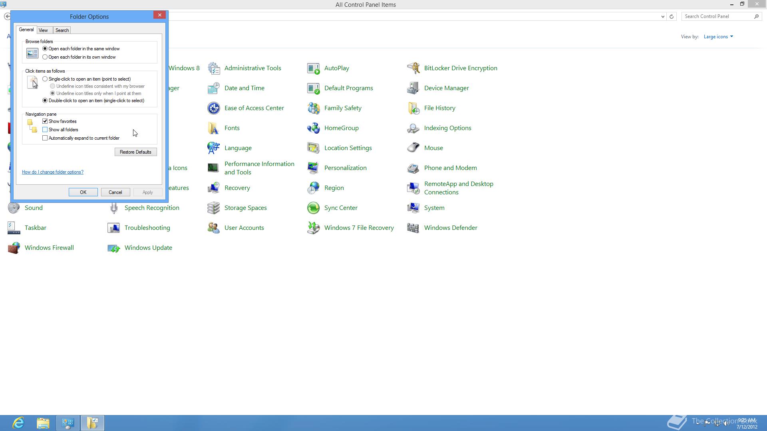
Task: Open the User Accounts icon
Action: tap(214, 228)
